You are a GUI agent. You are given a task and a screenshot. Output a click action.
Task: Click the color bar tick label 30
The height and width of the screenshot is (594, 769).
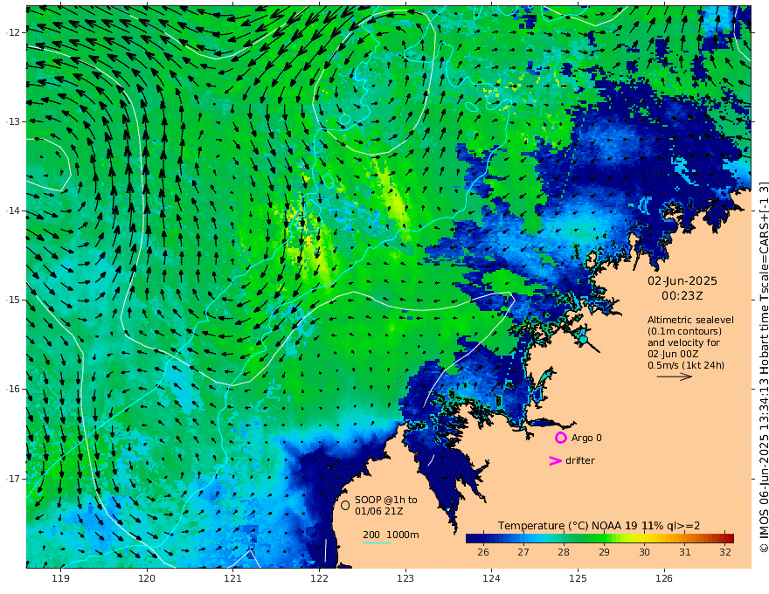[x=644, y=552]
